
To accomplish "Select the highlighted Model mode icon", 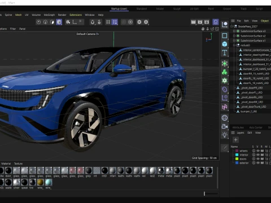I will click(x=59, y=22).
